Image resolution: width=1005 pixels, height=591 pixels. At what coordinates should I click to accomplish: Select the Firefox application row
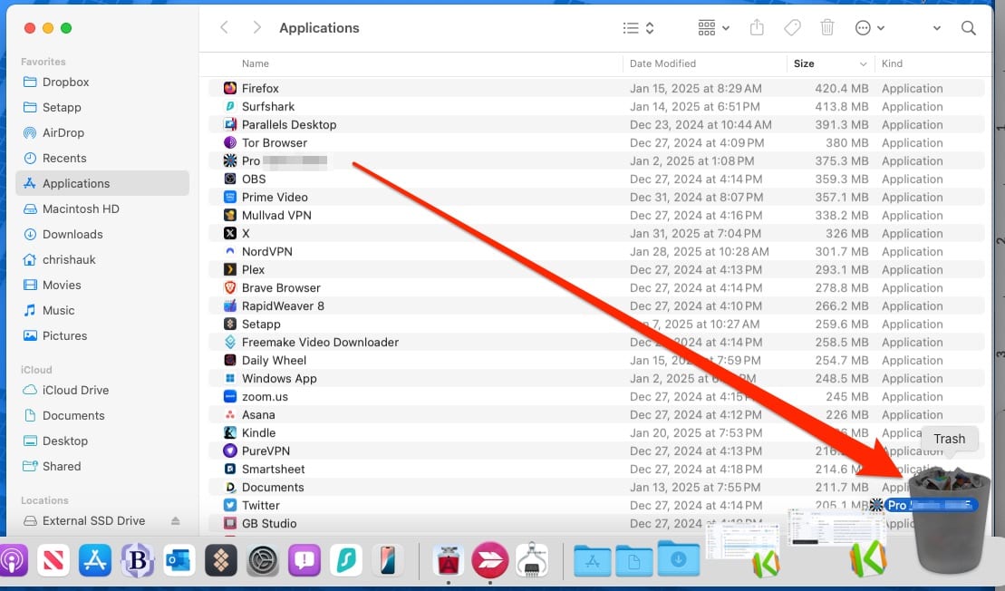[x=596, y=88]
